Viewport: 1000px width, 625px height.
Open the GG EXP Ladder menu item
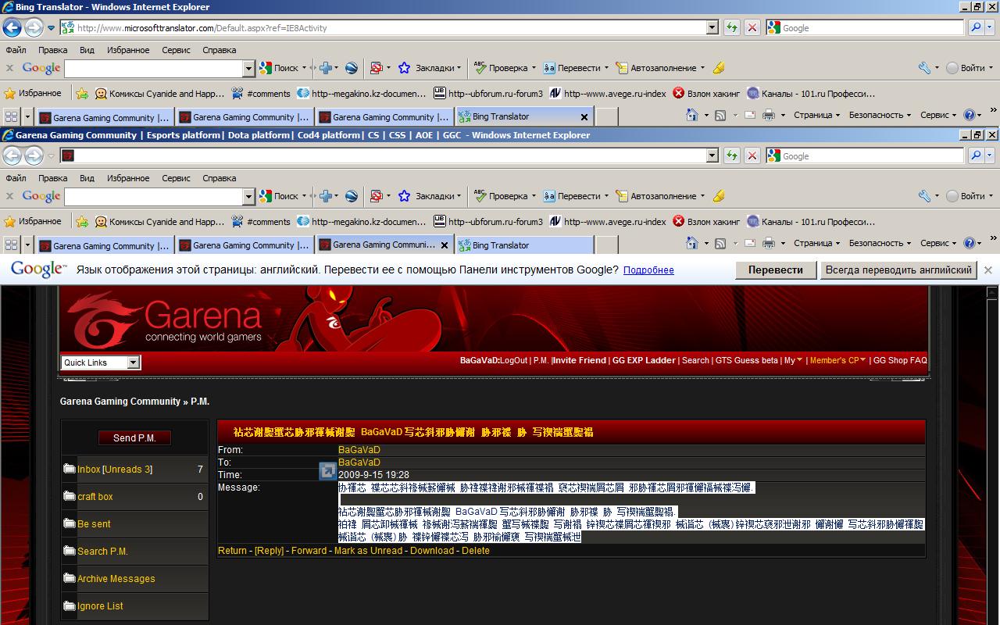(643, 360)
